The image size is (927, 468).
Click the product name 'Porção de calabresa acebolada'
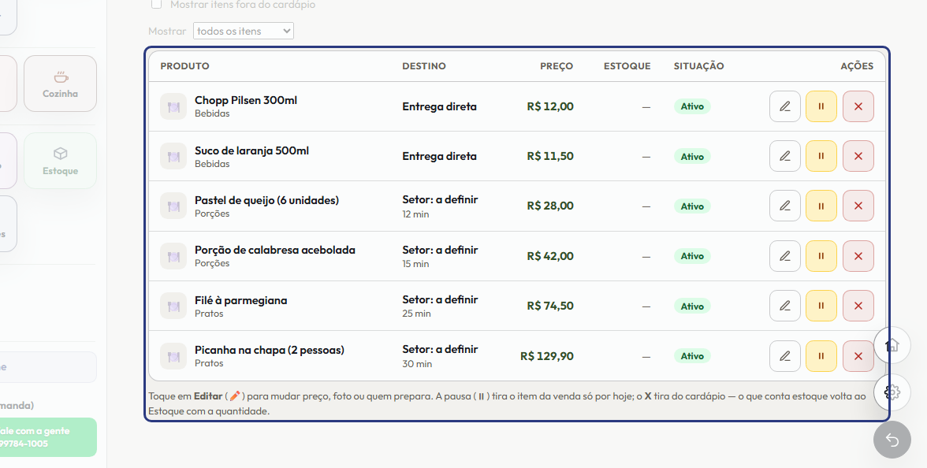pyautogui.click(x=275, y=250)
